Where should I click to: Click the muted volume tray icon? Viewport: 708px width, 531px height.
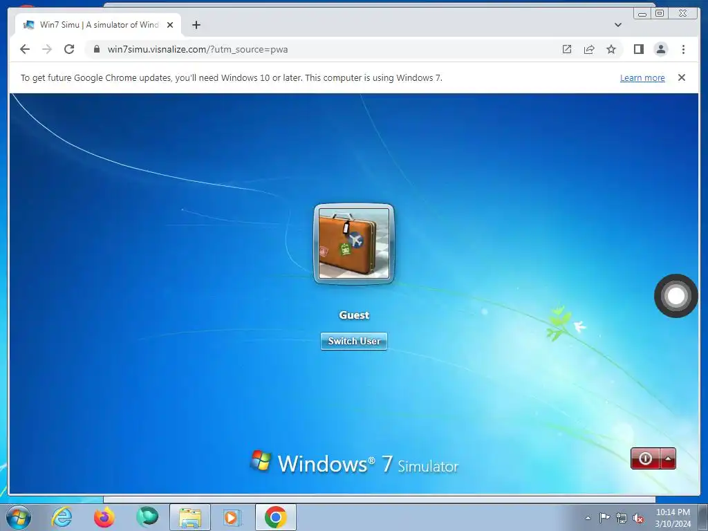coord(638,518)
